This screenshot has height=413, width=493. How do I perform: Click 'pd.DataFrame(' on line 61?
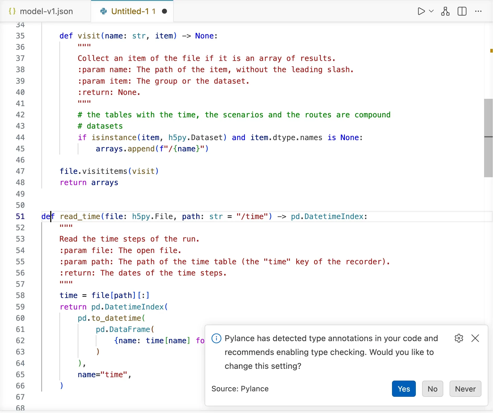(x=125, y=329)
